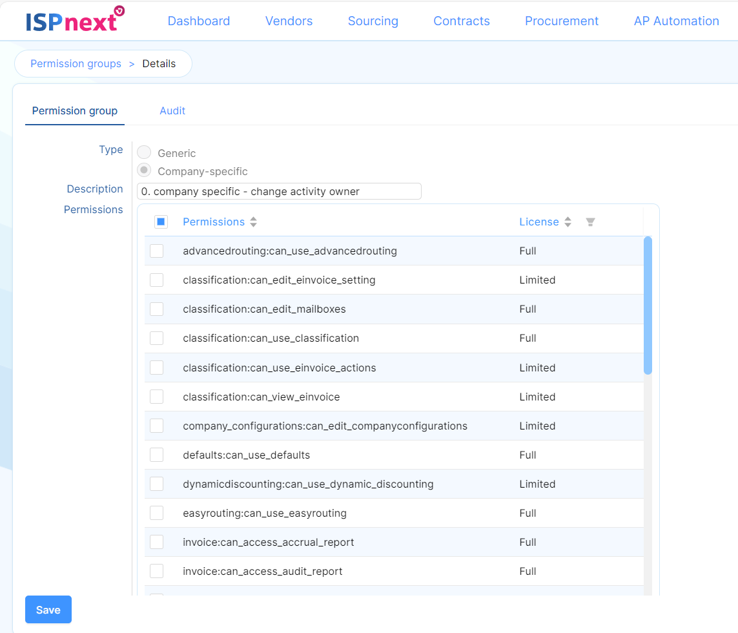The width and height of the screenshot is (738, 633).
Task: Check easyrouting:can_use_easyrouting permission
Action: tap(157, 513)
